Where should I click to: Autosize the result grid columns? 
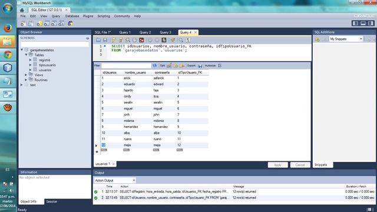coord(220,65)
